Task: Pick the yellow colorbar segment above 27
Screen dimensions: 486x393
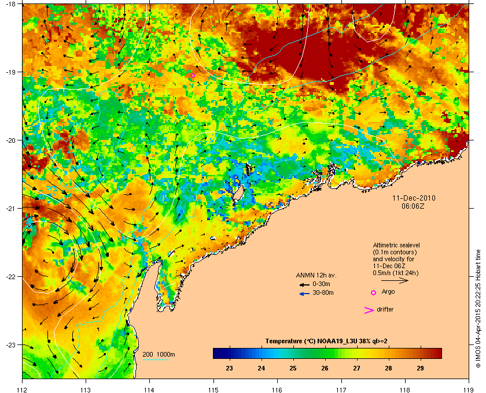Action: (x=357, y=353)
